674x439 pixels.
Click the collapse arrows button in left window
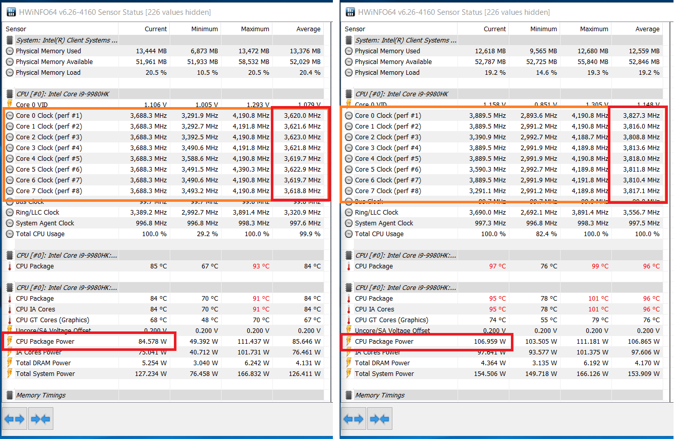41,420
